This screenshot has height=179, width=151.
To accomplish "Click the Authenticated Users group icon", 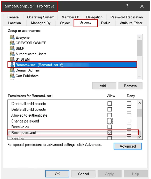I will [12, 54].
